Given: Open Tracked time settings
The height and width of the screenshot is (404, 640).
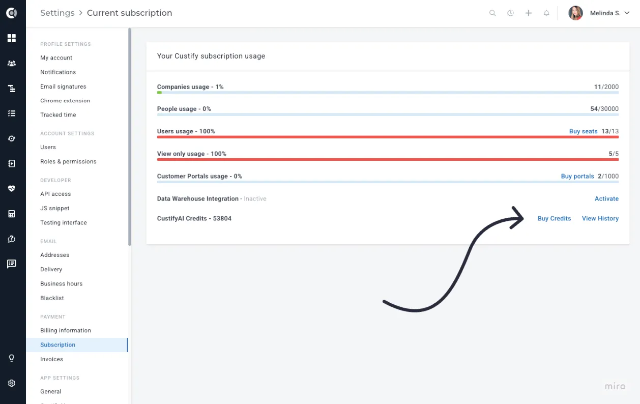Looking at the screenshot, I should 58,115.
